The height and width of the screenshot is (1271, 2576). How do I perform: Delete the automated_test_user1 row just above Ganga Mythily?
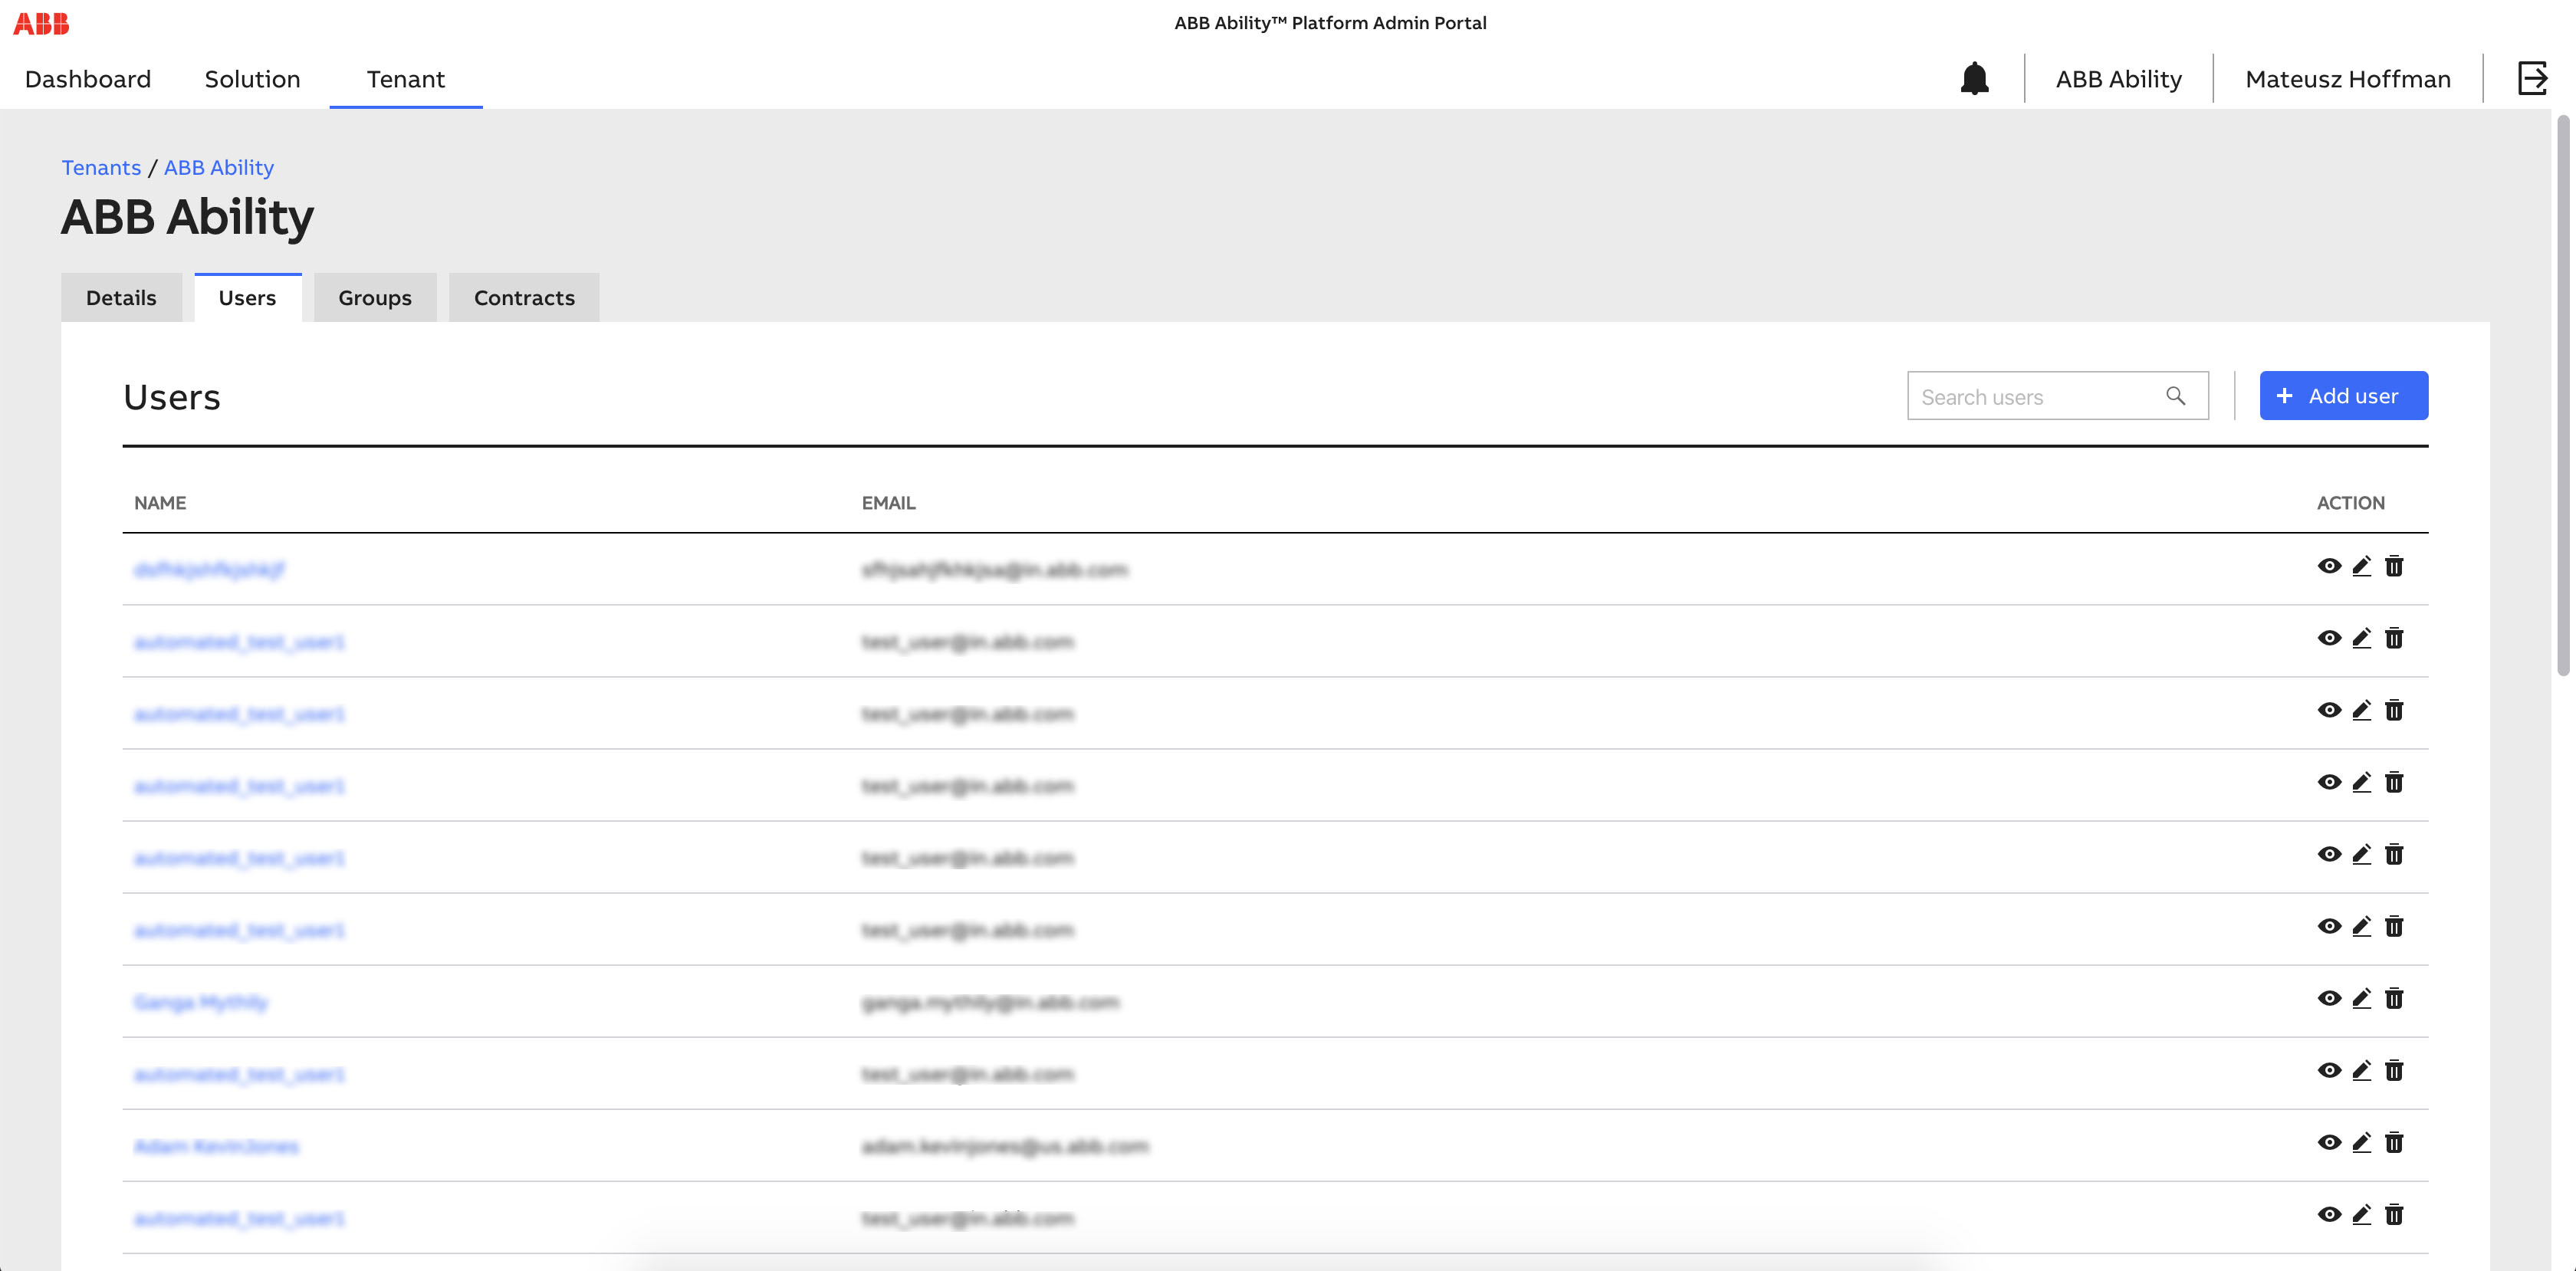pyautogui.click(x=2394, y=926)
